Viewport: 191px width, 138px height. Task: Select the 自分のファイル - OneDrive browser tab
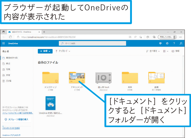tap(24, 32)
